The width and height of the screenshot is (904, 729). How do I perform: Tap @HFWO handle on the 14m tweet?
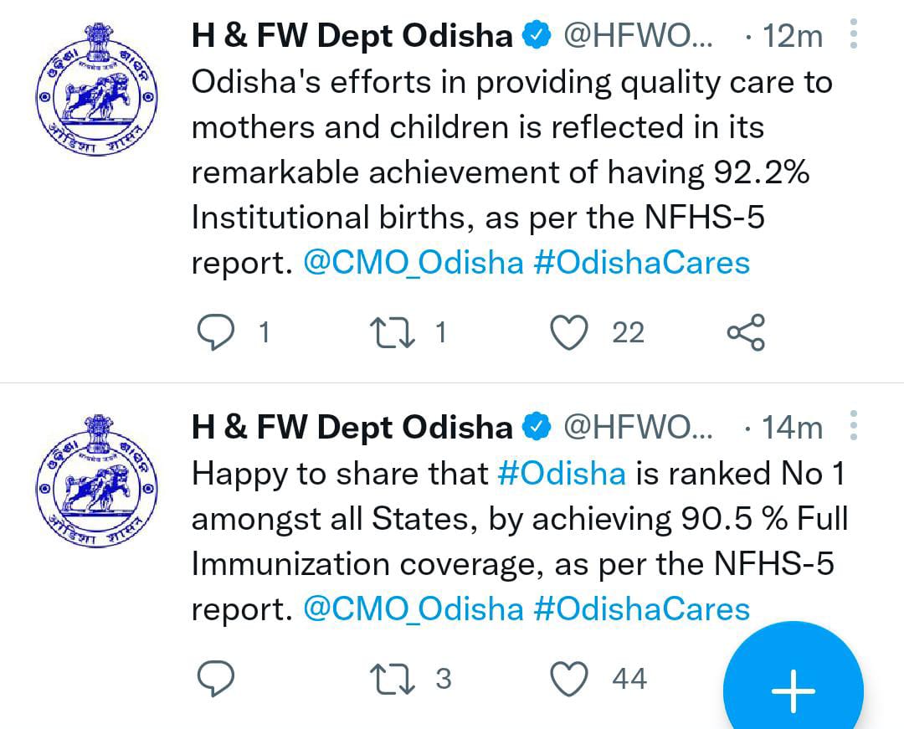coord(638,428)
